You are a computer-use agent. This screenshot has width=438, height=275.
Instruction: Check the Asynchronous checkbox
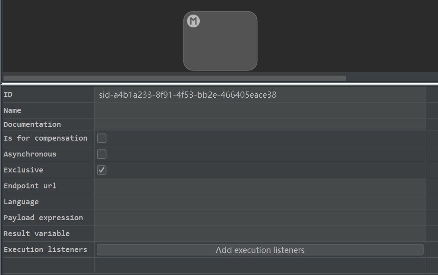(102, 154)
